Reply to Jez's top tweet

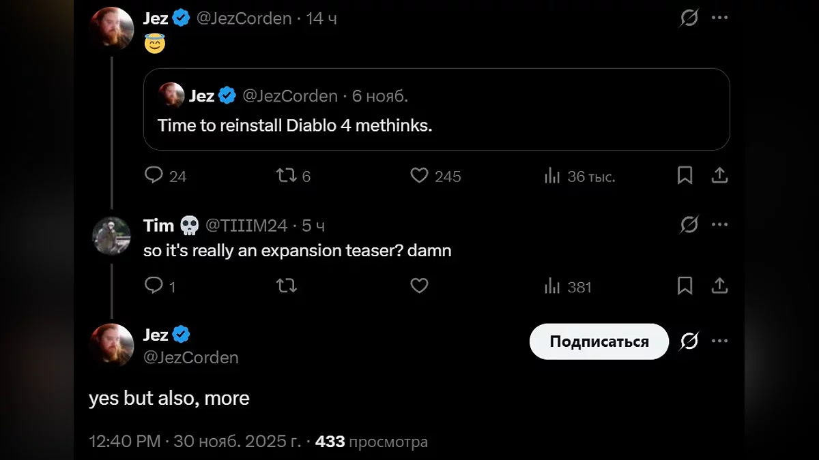click(154, 176)
